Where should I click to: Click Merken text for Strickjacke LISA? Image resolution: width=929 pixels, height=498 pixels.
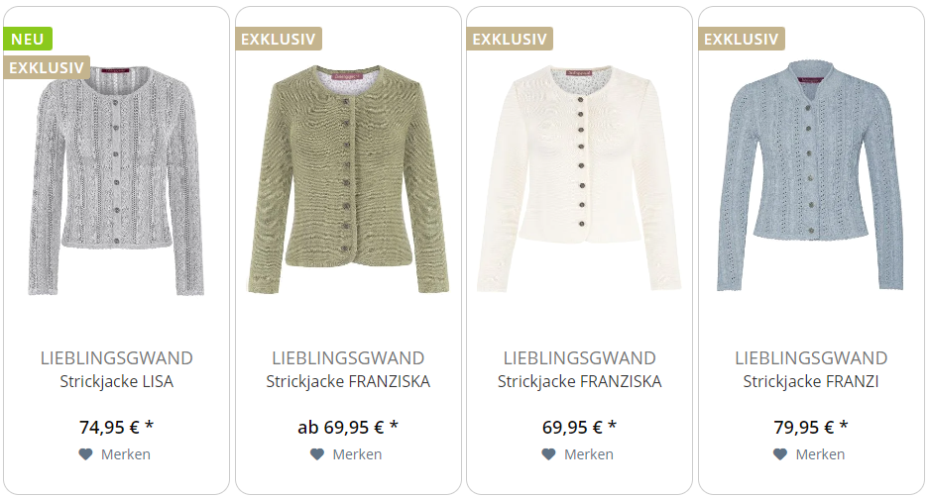tap(126, 454)
